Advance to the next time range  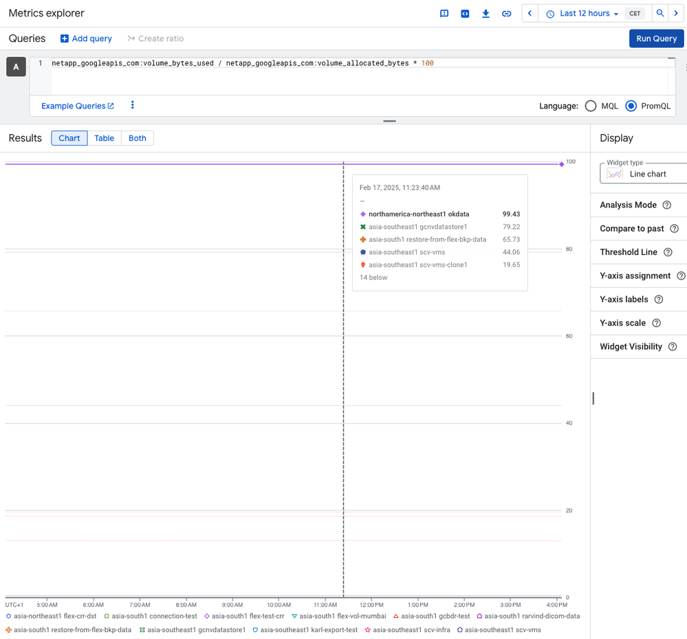coord(677,14)
